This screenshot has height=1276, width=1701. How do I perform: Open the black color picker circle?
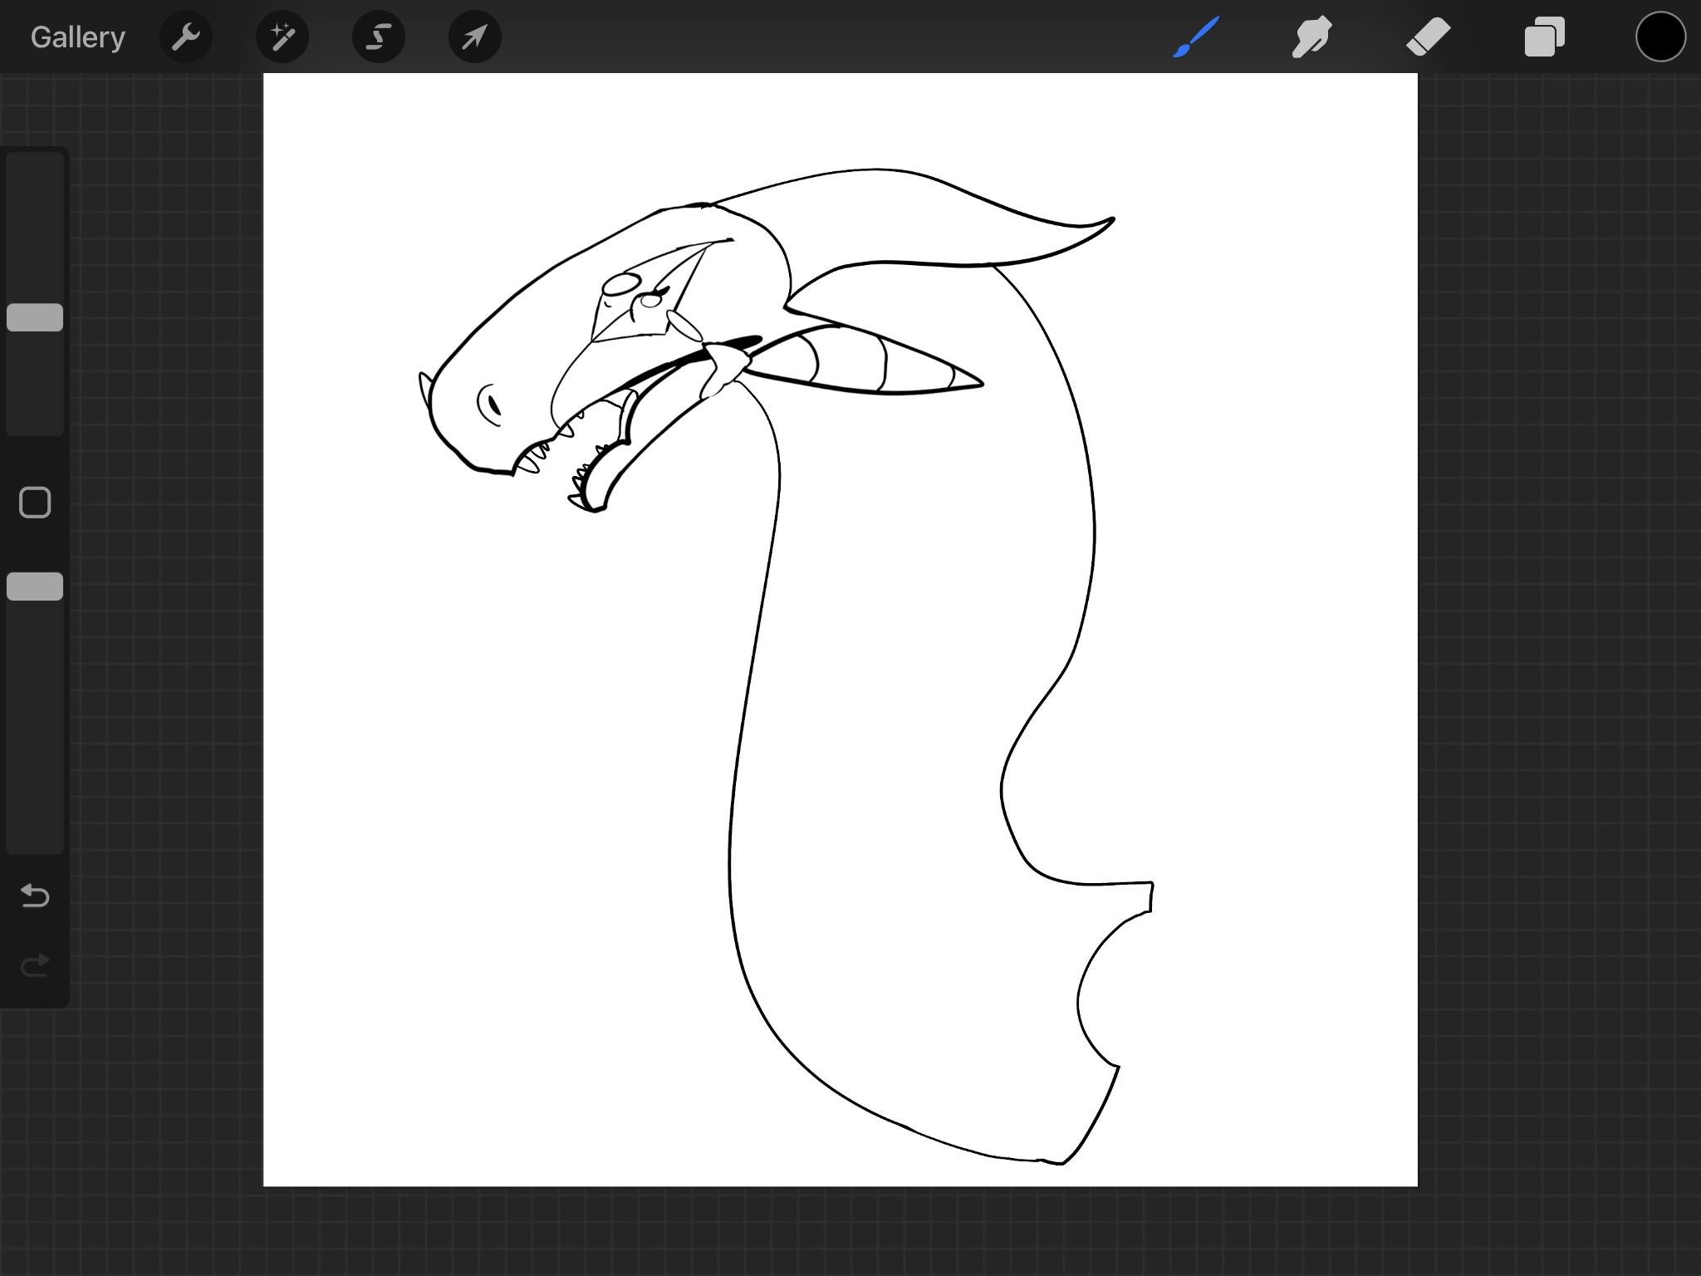1660,37
